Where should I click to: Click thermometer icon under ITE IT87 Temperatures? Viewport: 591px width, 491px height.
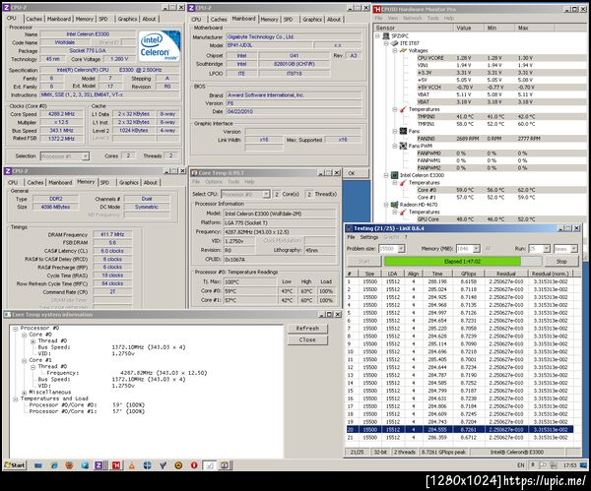403,109
